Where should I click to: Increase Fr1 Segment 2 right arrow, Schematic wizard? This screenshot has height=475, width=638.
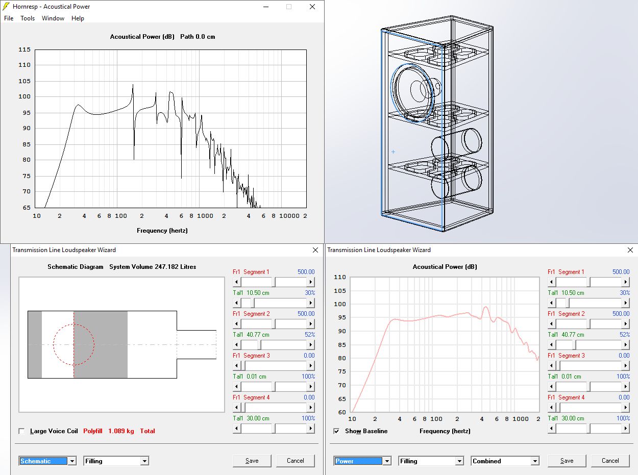pos(311,324)
